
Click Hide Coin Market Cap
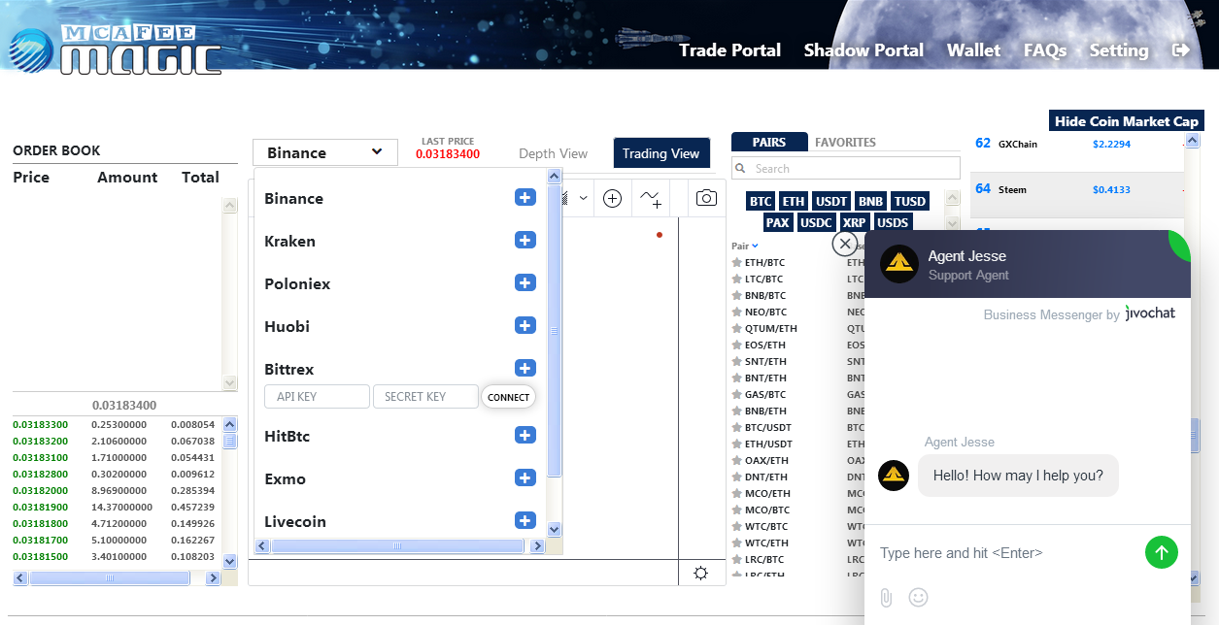(1127, 121)
